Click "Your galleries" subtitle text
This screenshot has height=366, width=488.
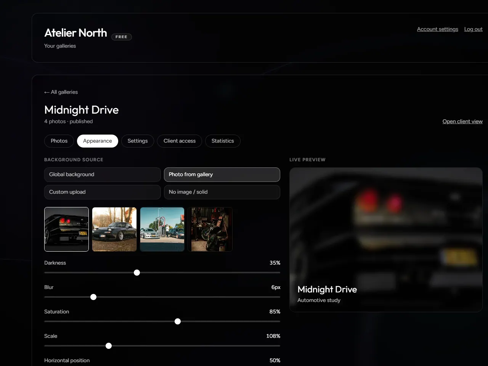pos(60,46)
